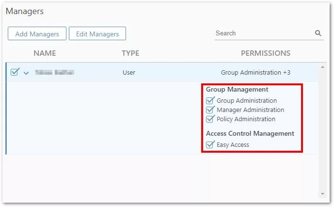
Task: Select the manager row checkbox
Action: coord(15,72)
